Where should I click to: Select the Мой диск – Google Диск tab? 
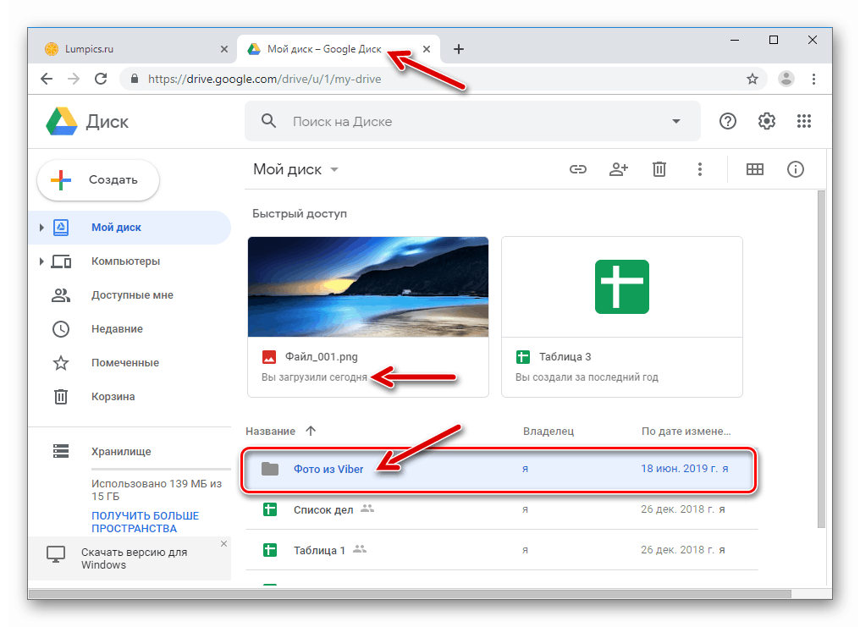click(339, 49)
